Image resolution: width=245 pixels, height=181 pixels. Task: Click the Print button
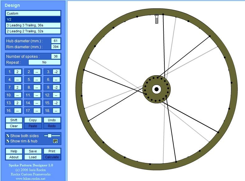(x=52, y=151)
